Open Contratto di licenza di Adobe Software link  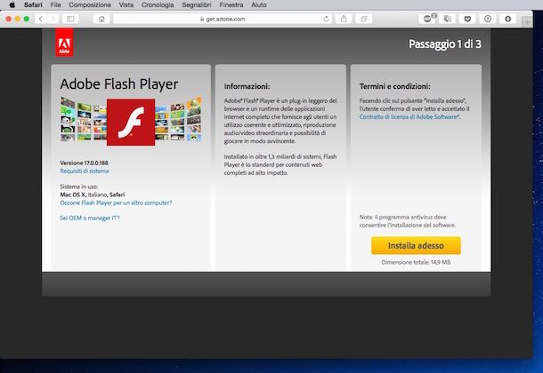pos(409,116)
